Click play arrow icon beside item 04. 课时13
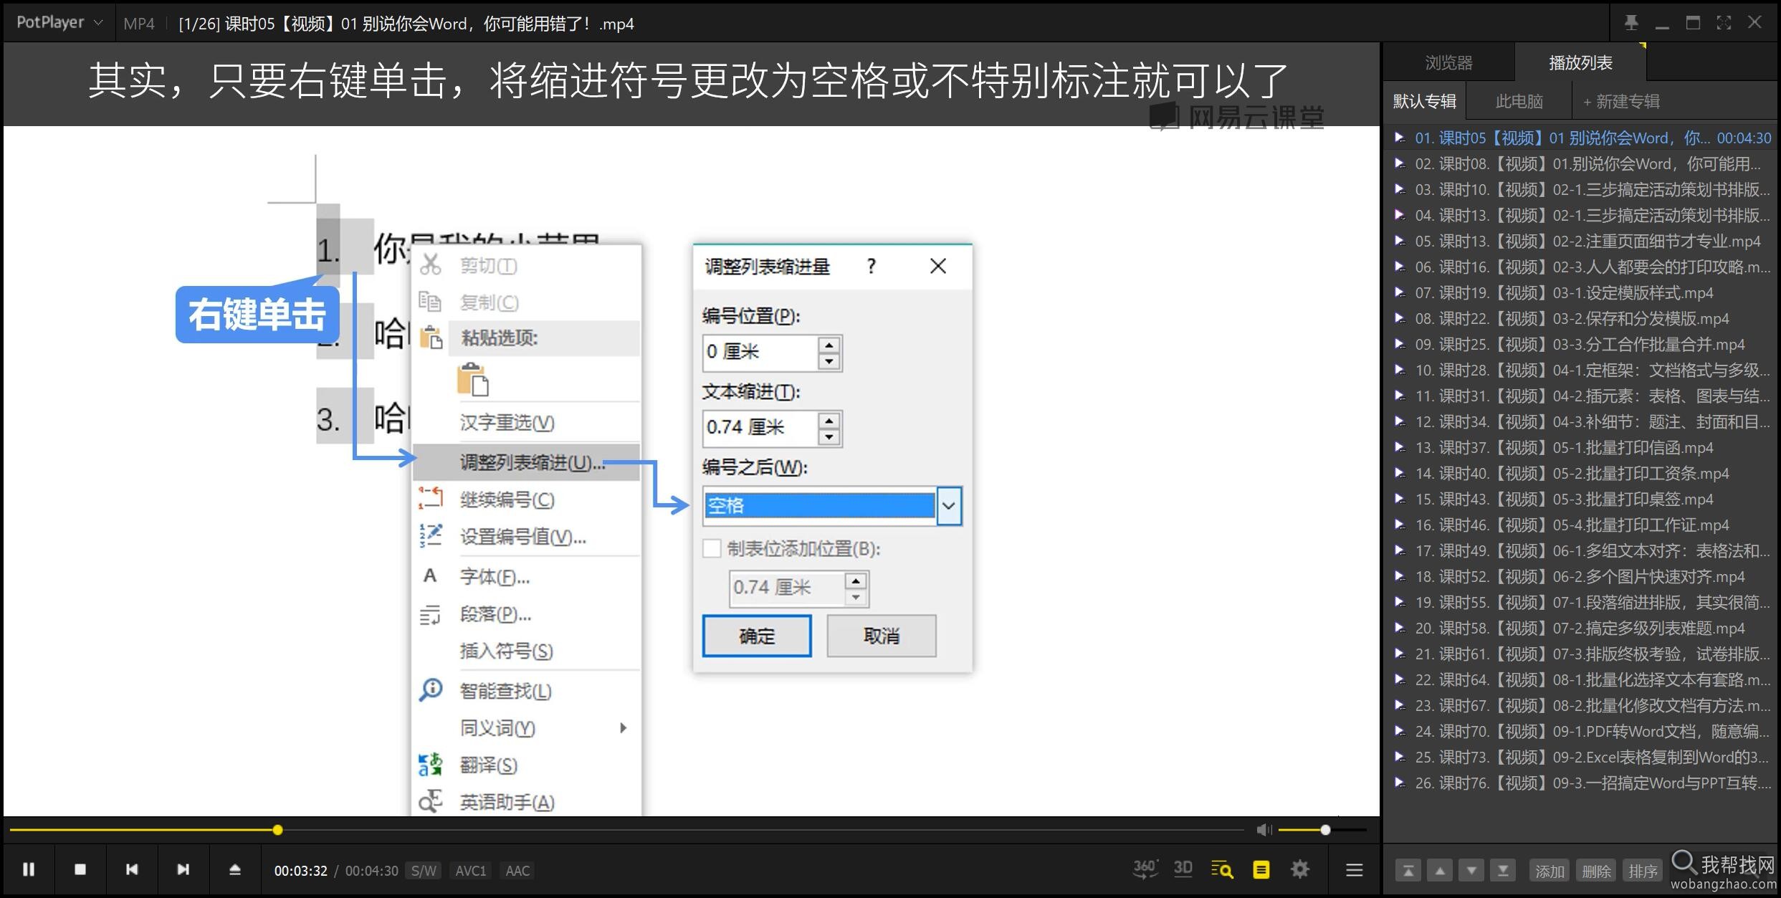 (x=1399, y=214)
